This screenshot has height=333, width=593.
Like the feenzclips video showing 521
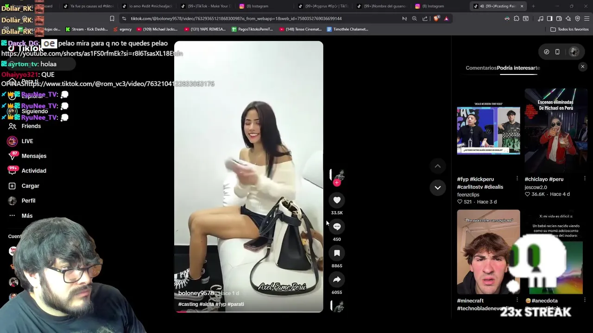pyautogui.click(x=460, y=202)
